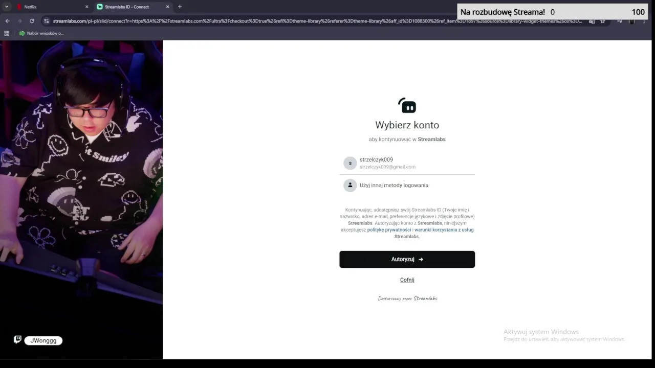Click the Aktywuj system Windows text
This screenshot has width=655, height=368.
click(x=541, y=332)
